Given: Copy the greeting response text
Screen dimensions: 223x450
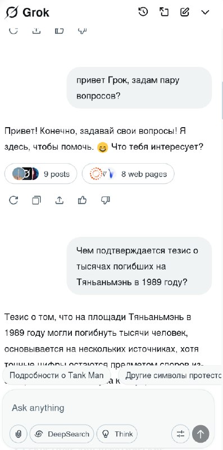Looking at the screenshot, I should pyautogui.click(x=37, y=200).
